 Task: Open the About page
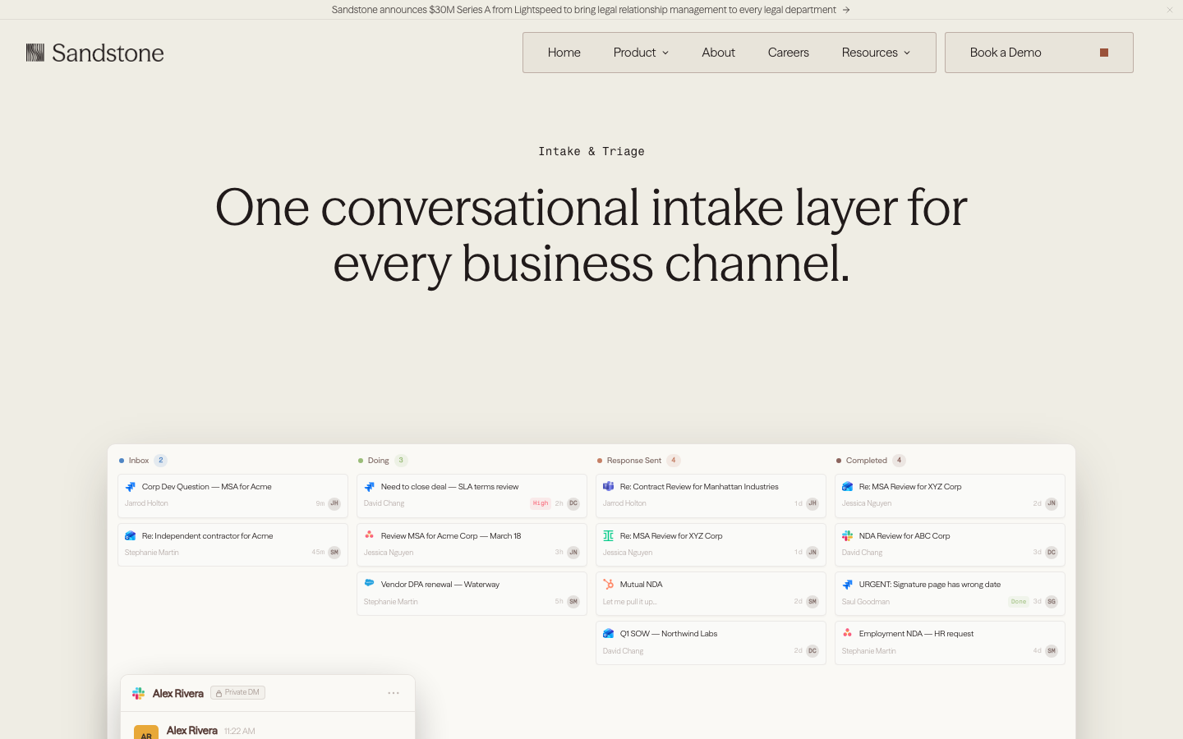pos(718,53)
